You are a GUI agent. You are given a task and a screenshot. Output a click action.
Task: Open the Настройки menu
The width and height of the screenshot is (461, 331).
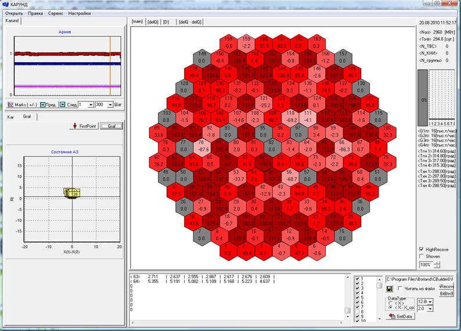click(x=80, y=13)
